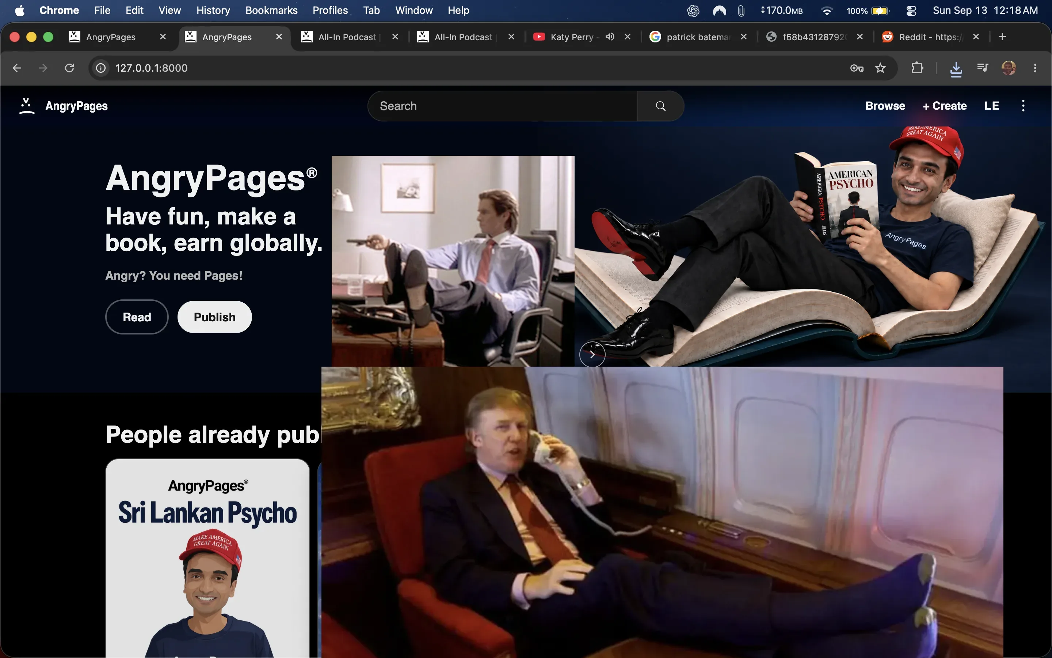Open Chrome profile avatar
The height and width of the screenshot is (658, 1052).
tap(1009, 68)
